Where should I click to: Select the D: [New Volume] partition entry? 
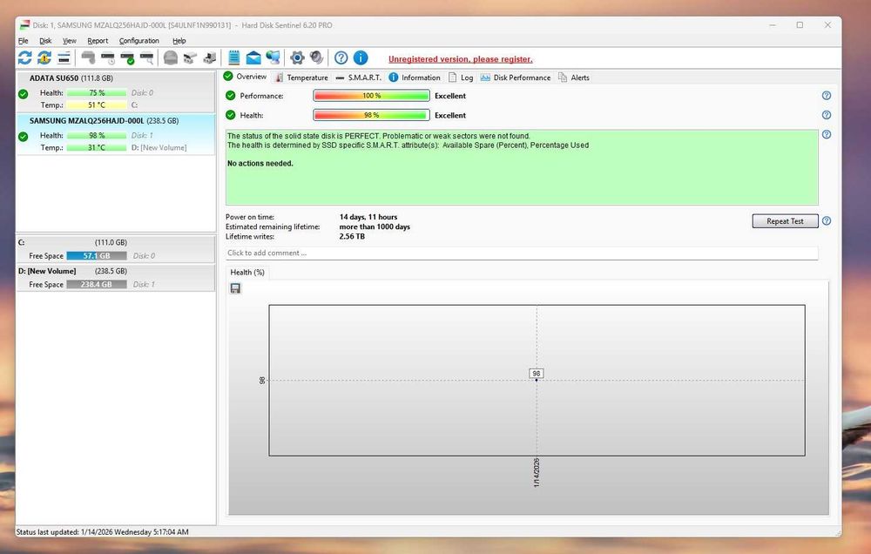tap(116, 277)
